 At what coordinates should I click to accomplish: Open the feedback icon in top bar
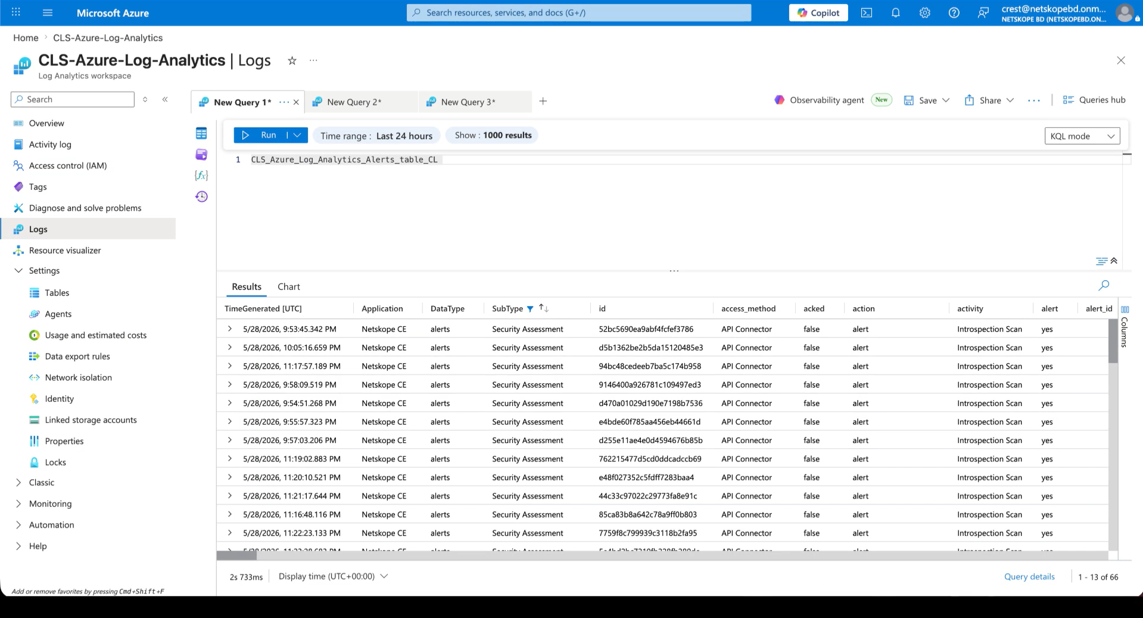click(x=983, y=13)
